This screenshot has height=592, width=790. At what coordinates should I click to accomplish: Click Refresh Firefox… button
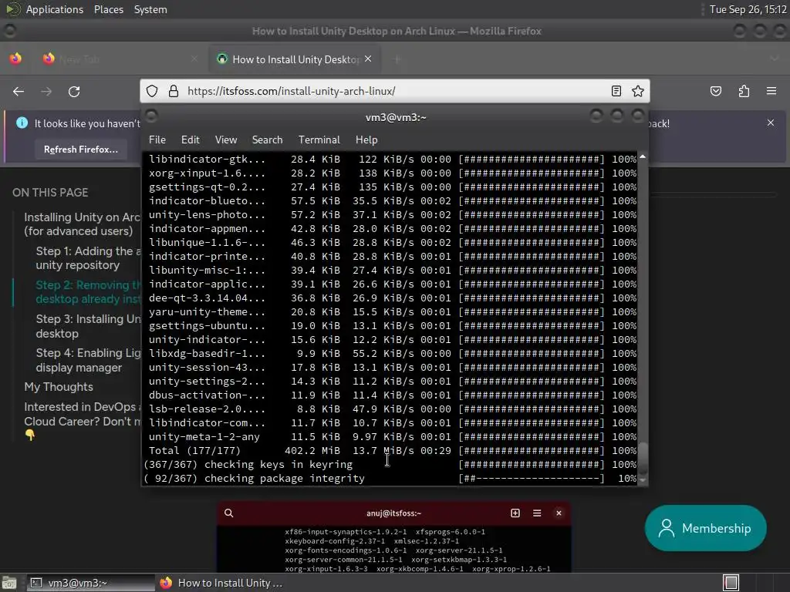click(80, 150)
